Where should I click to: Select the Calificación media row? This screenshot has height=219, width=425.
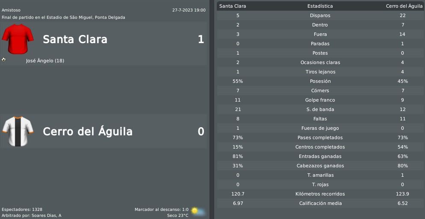(x=320, y=203)
